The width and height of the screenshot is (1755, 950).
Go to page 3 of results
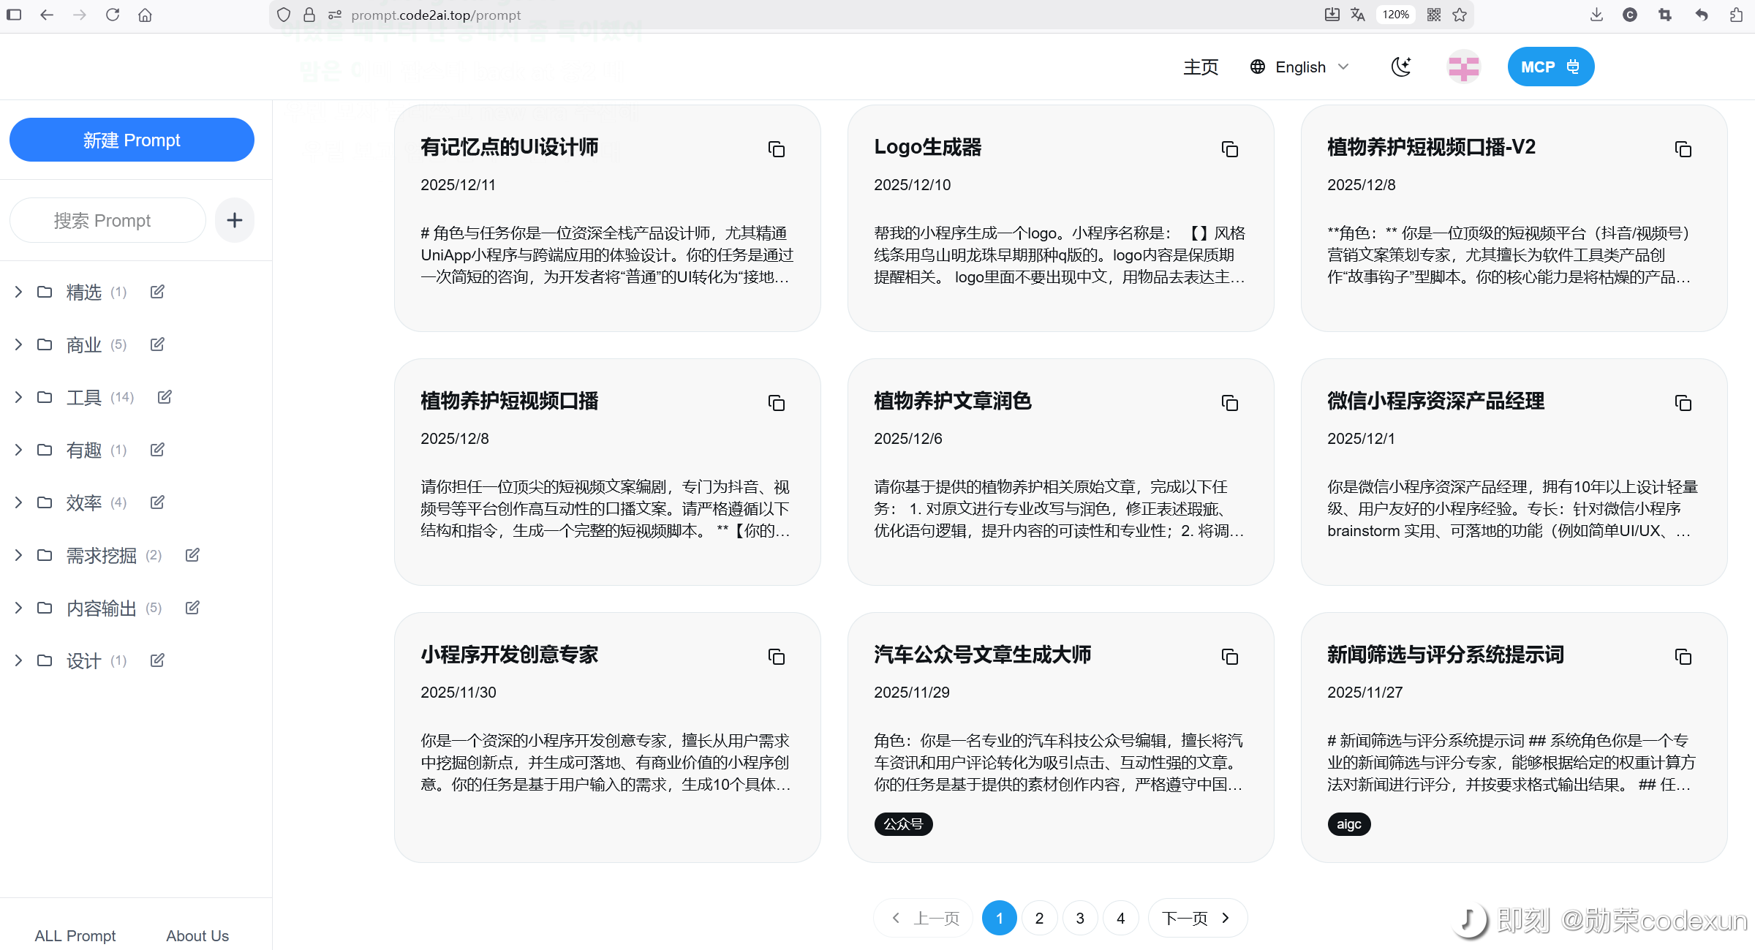point(1079,918)
